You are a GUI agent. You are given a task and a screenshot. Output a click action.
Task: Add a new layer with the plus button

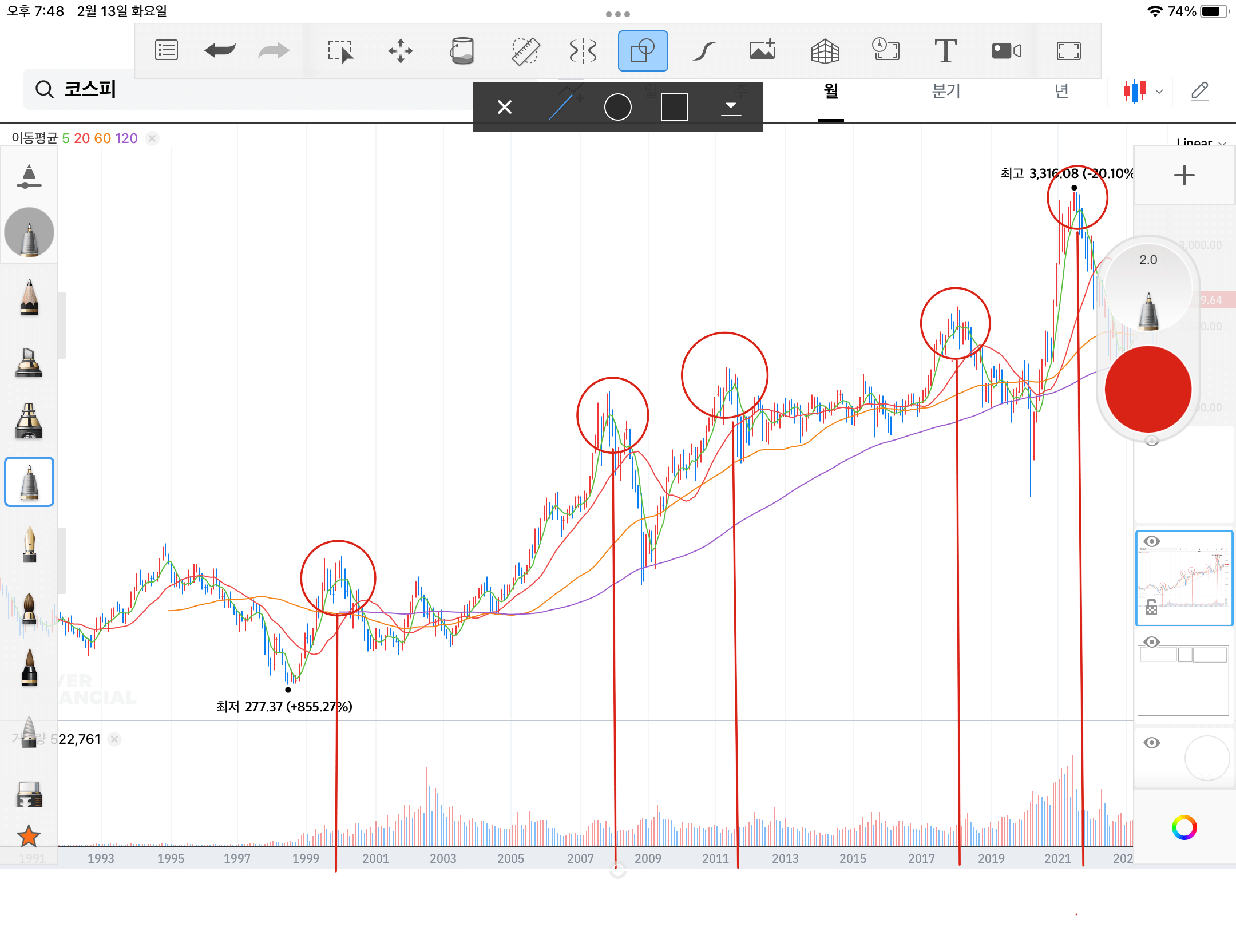pos(1183,175)
